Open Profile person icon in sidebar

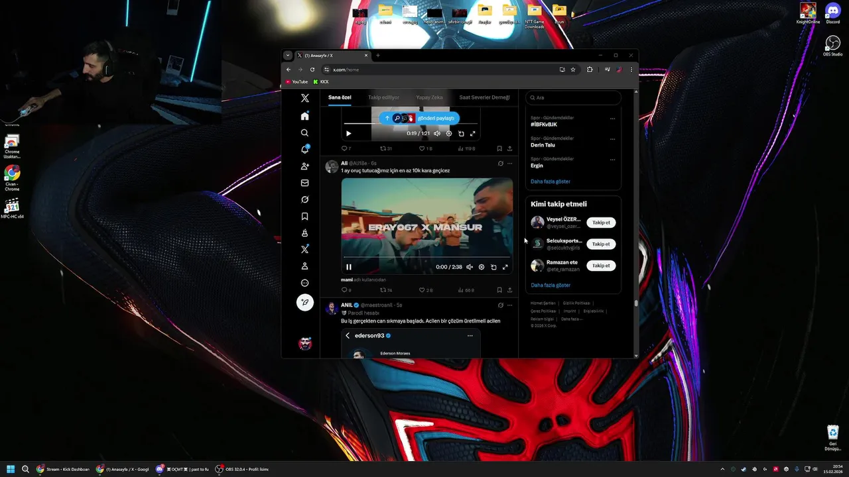[304, 266]
